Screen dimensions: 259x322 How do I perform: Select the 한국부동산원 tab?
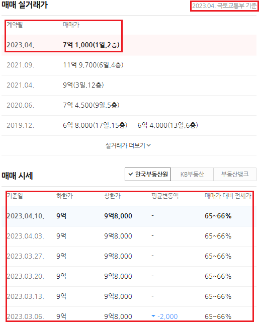click(148, 175)
